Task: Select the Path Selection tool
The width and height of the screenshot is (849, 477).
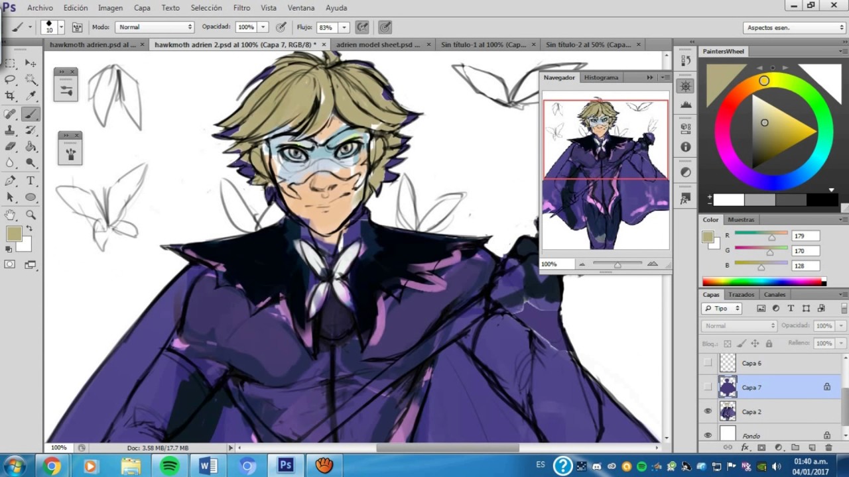Action: [x=11, y=197]
